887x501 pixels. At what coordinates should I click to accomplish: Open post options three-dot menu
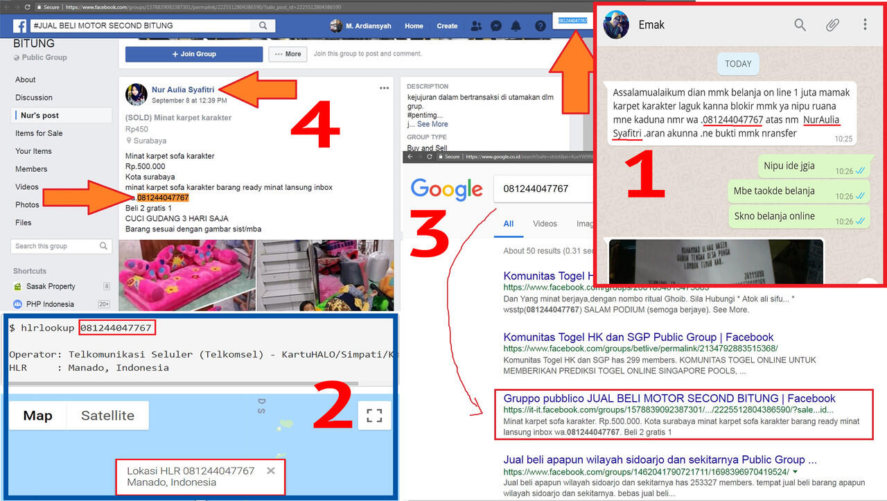(x=384, y=88)
